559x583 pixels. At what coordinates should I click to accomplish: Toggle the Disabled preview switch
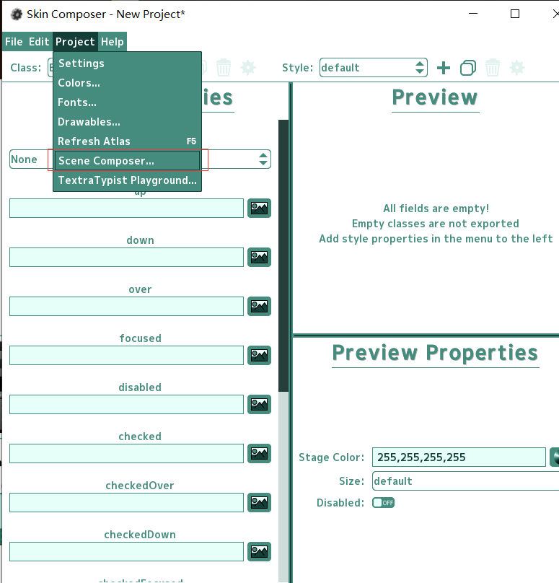click(383, 503)
